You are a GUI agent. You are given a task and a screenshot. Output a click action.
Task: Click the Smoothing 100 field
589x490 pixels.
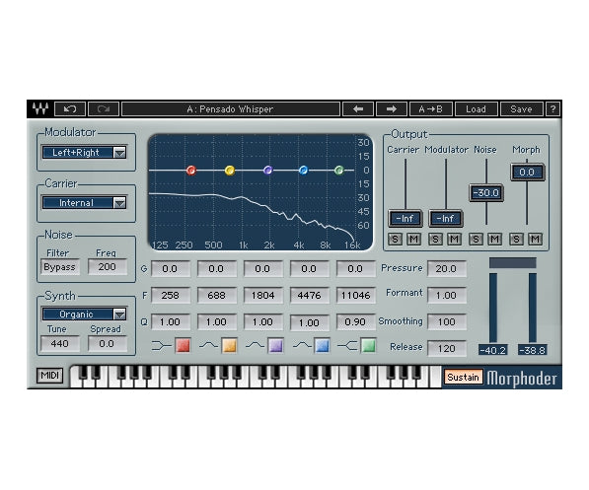click(447, 321)
